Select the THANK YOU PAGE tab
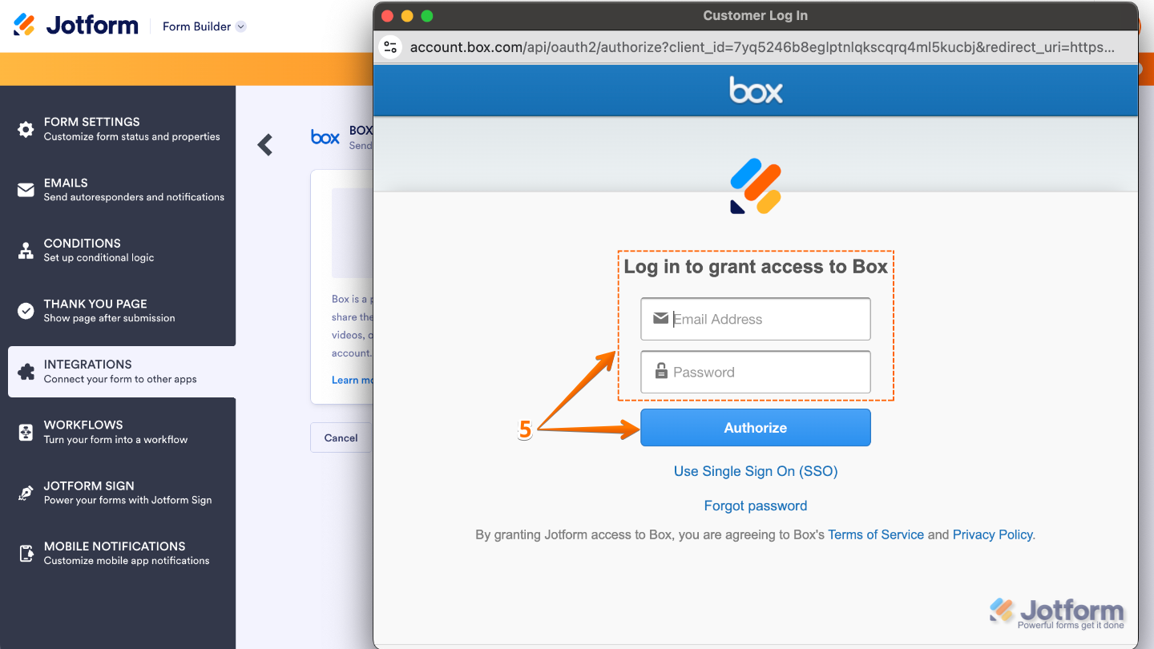This screenshot has width=1154, height=649. tap(118, 311)
